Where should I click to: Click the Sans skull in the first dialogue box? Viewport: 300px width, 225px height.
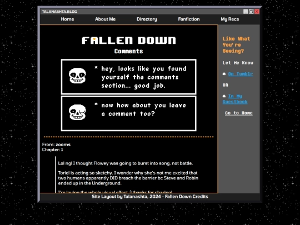pyautogui.click(x=77, y=76)
